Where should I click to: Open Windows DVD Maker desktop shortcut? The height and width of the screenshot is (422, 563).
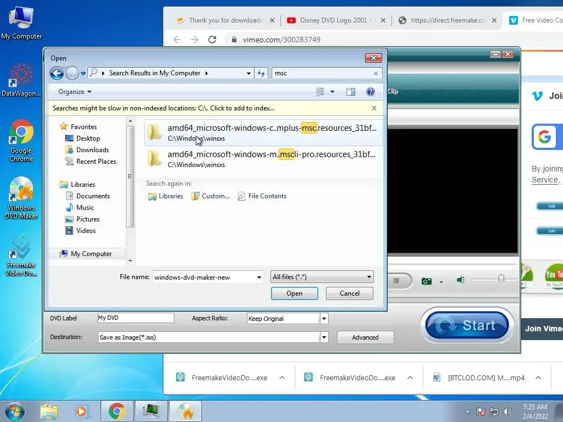(x=21, y=198)
